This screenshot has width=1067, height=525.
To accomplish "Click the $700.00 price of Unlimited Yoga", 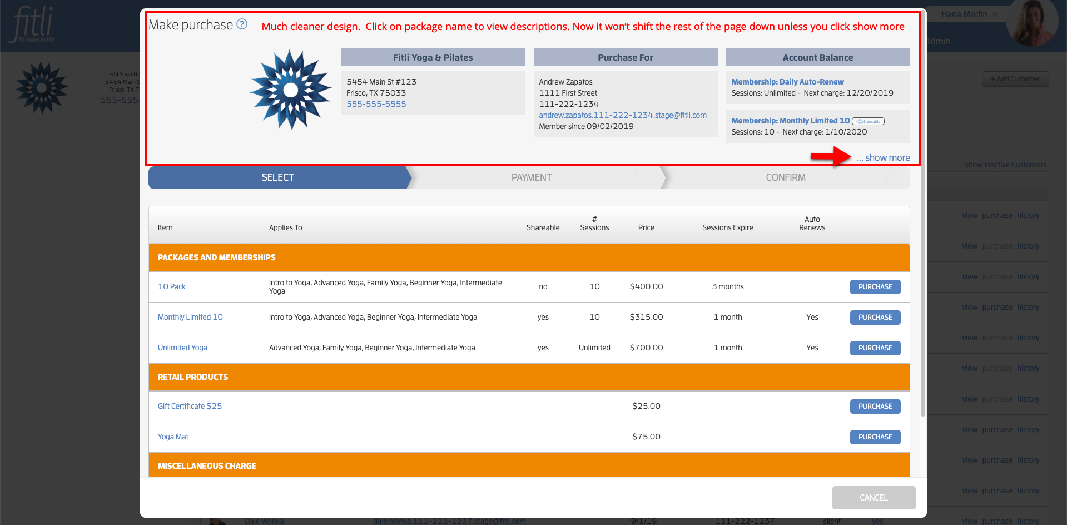I will point(646,348).
